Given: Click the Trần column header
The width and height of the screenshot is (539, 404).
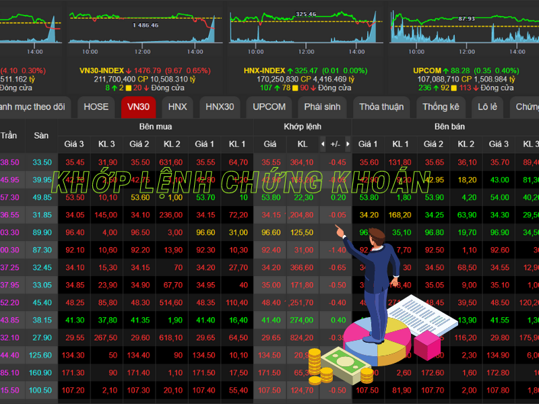Looking at the screenshot, I should [x=9, y=136].
